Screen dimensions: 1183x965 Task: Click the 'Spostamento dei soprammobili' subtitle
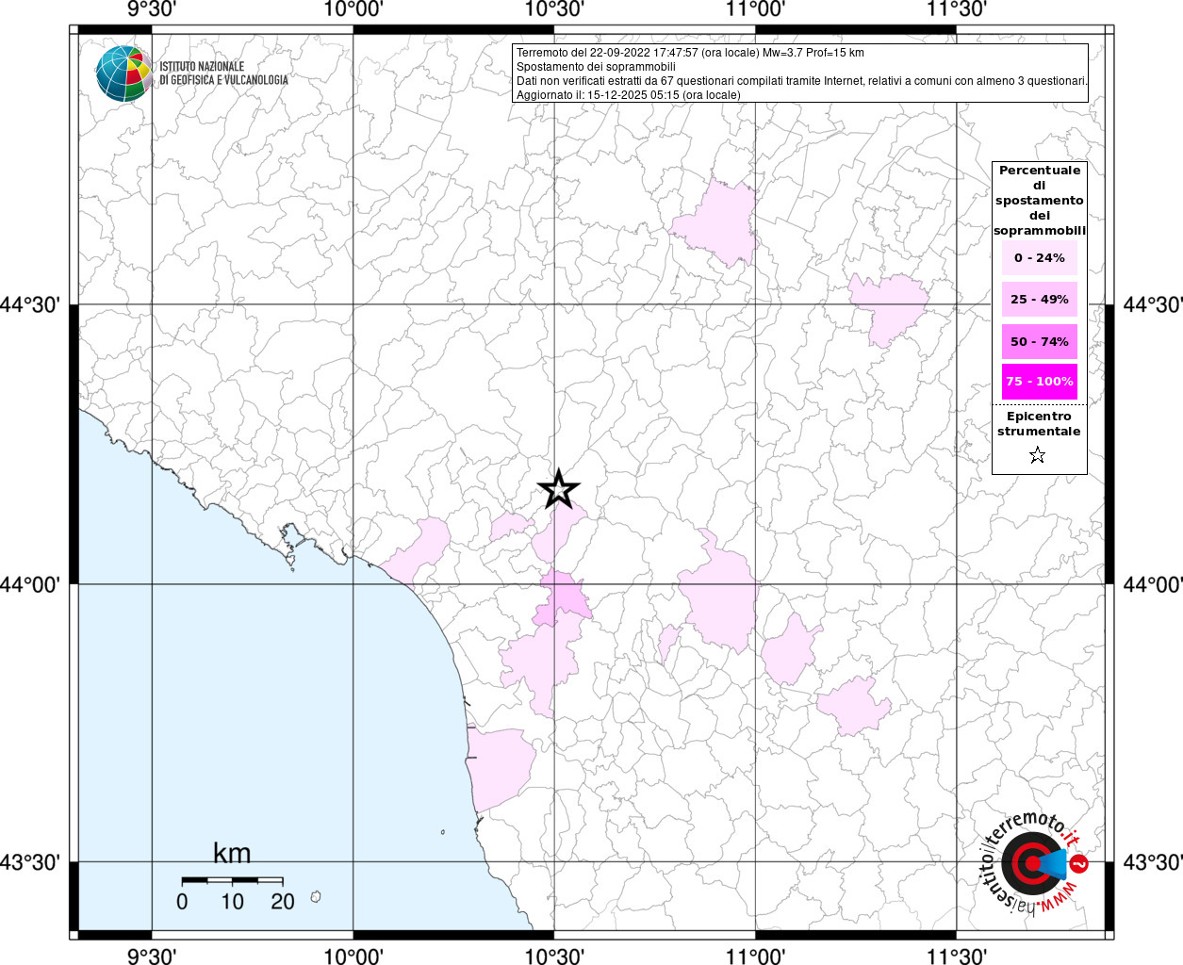[596, 67]
